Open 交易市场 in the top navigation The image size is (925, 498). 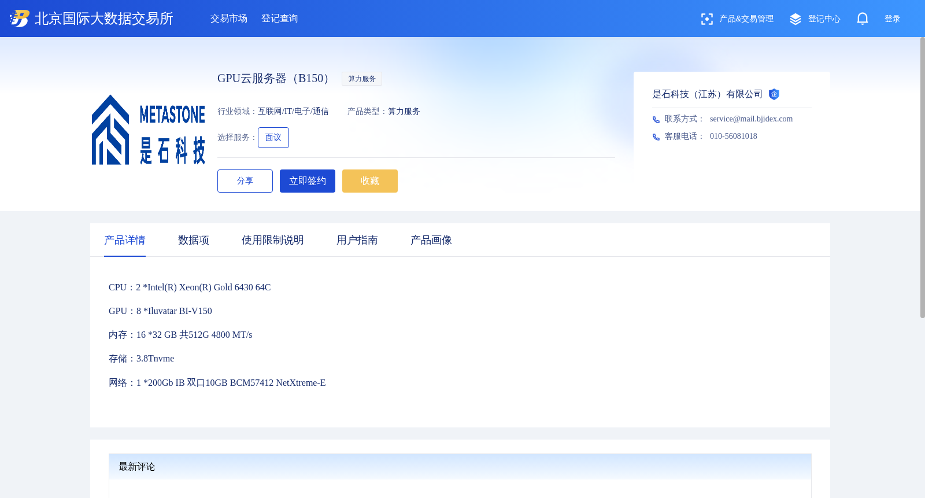pyautogui.click(x=229, y=19)
